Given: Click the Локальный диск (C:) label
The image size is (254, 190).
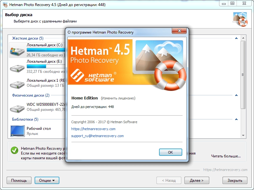Looking at the screenshot, I should coord(44,45).
